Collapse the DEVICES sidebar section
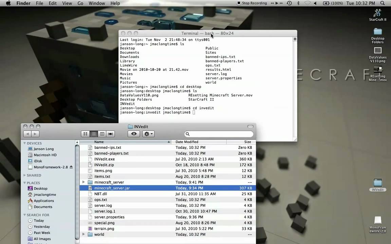391x244 pixels. pos(25,143)
